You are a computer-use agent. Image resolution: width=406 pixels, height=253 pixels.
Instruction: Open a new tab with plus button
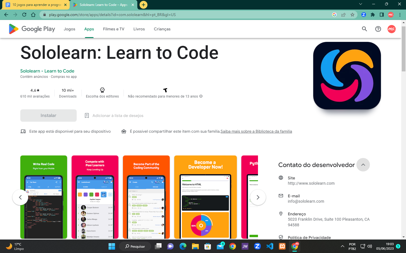tap(144, 5)
